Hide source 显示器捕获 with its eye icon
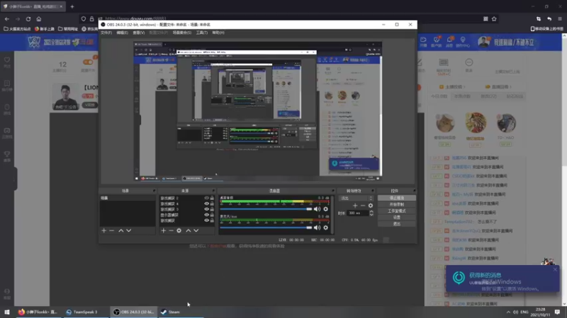 (206, 215)
